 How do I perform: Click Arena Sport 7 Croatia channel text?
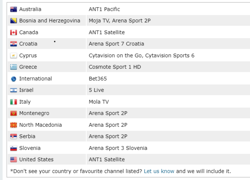116,44
